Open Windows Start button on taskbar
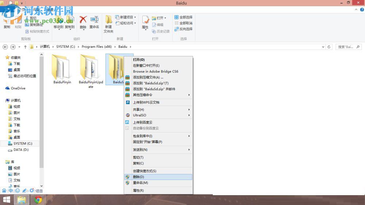This screenshot has height=205, width=365. pos(7,200)
